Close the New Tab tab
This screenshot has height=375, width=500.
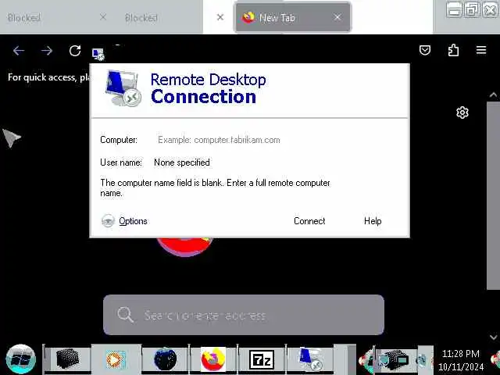tap(337, 17)
